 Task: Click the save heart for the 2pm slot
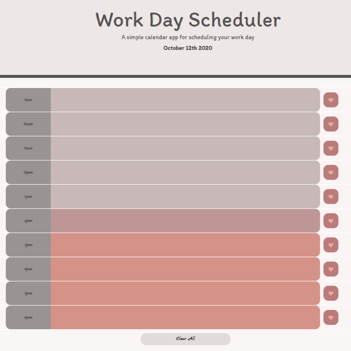point(331,221)
